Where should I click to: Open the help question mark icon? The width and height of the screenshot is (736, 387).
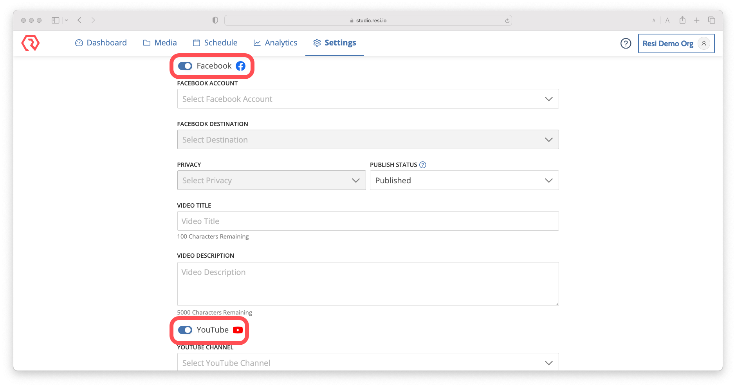[626, 43]
